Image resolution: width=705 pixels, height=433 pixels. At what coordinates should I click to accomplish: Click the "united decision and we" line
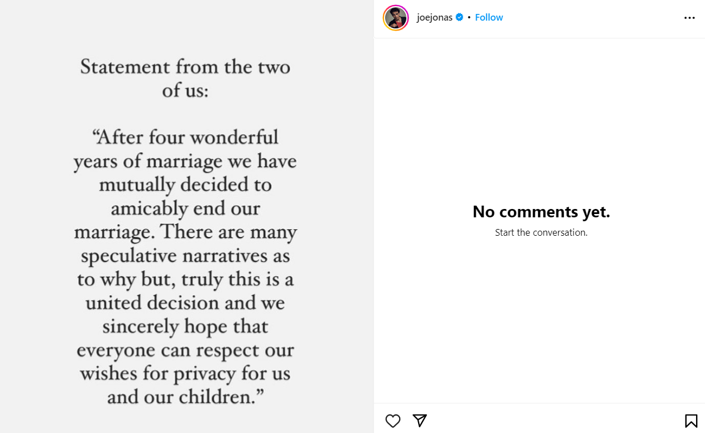(x=185, y=303)
